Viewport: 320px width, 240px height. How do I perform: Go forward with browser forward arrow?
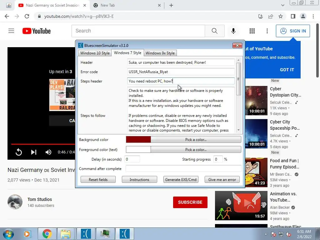coord(17,16)
